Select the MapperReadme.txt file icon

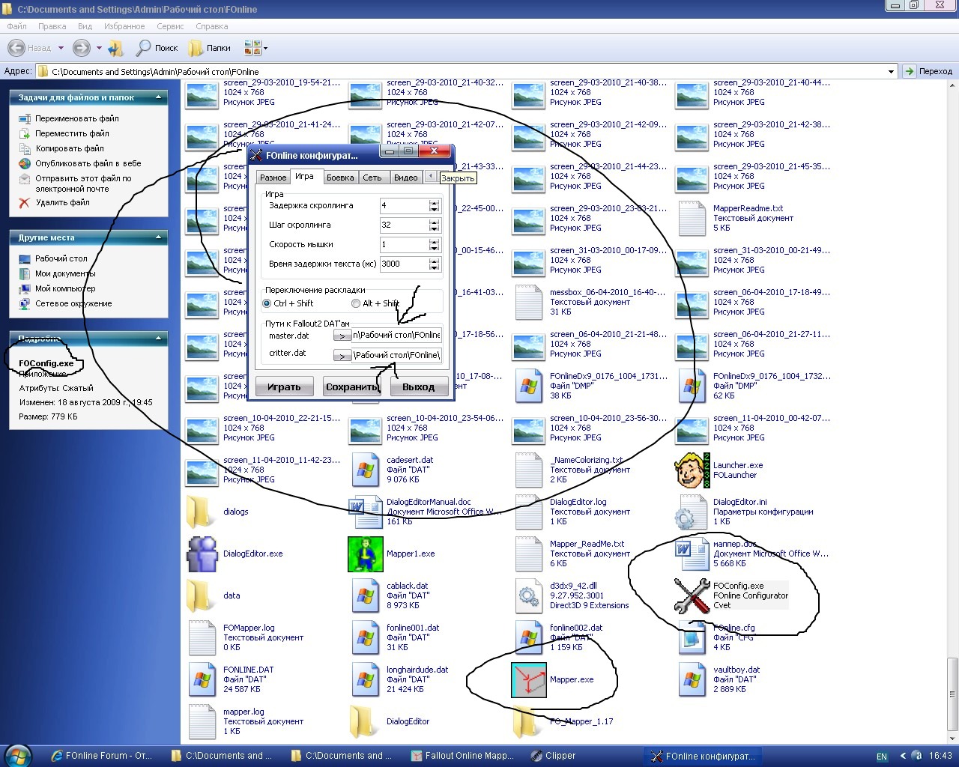(692, 218)
